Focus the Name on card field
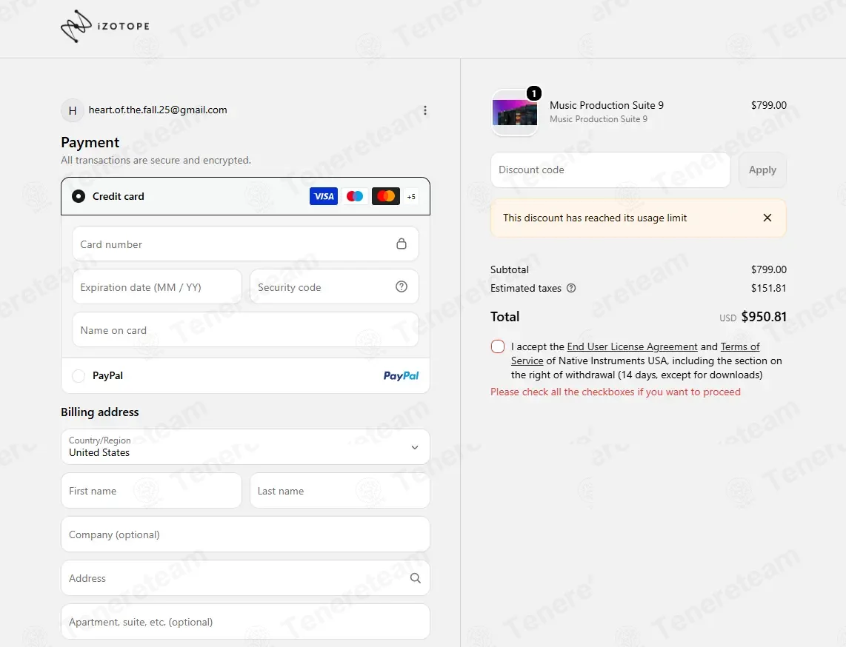 pyautogui.click(x=245, y=329)
